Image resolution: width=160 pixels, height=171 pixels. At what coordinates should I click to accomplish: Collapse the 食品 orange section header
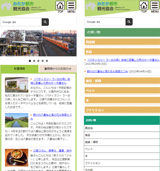click(x=122, y=52)
